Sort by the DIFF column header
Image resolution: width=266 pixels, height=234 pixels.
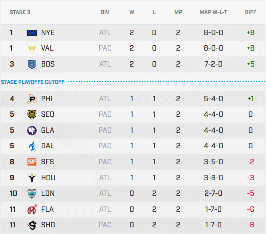point(250,12)
